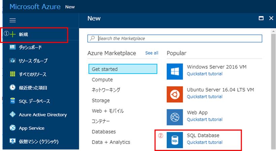Select the All Resources grid icon
Screen dimensions: 276x151
[13, 74]
